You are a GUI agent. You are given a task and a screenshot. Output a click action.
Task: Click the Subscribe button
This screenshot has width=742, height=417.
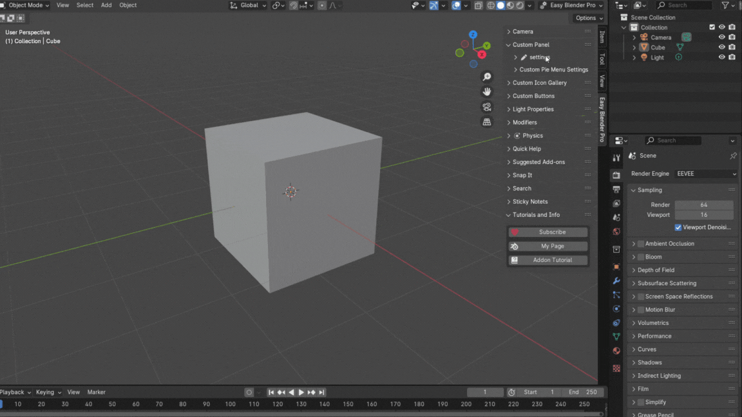pos(548,232)
